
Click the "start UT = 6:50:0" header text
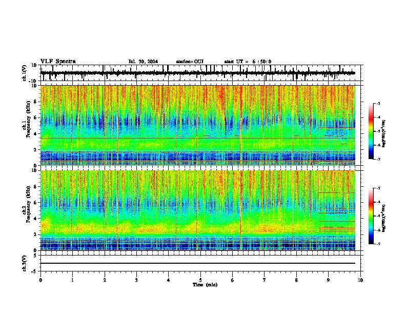(x=248, y=62)
